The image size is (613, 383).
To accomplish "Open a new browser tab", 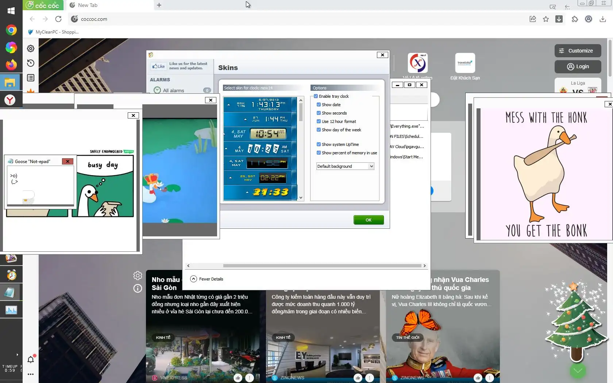I will (159, 5).
